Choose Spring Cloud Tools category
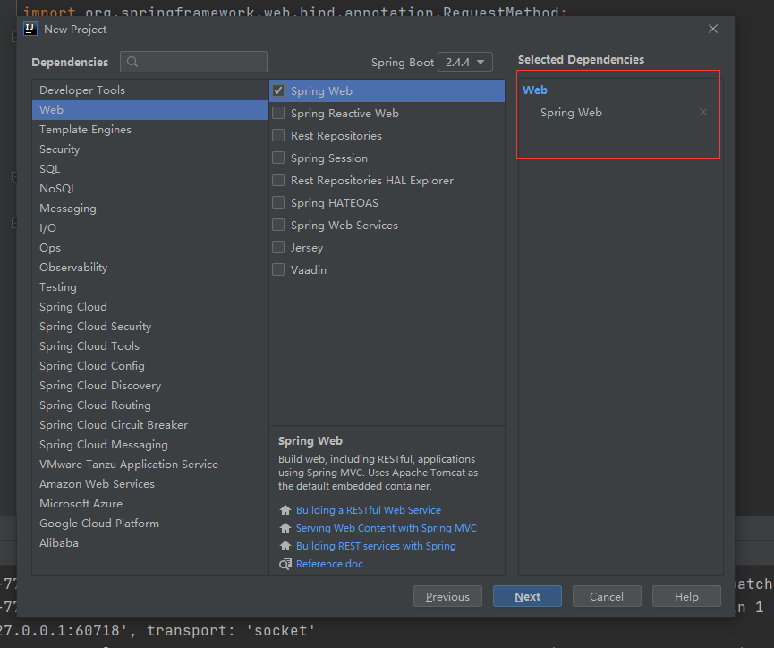The height and width of the screenshot is (648, 774). pyautogui.click(x=150, y=346)
